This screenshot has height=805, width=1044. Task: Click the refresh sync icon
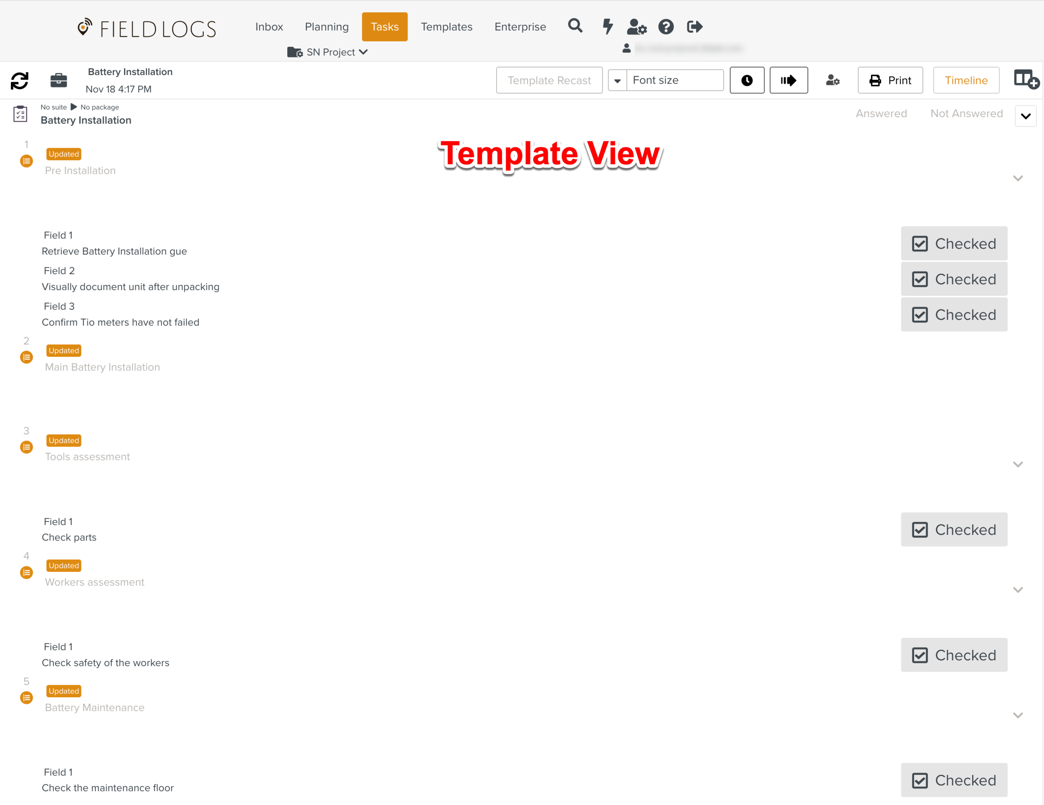[19, 80]
